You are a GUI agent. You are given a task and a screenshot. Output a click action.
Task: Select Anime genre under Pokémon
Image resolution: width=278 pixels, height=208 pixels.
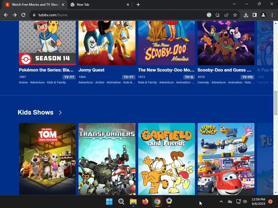pos(23,82)
